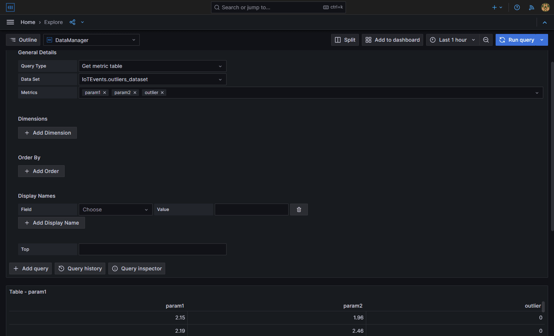
Task: Delete the display name row with trash icon
Action: coord(299,209)
